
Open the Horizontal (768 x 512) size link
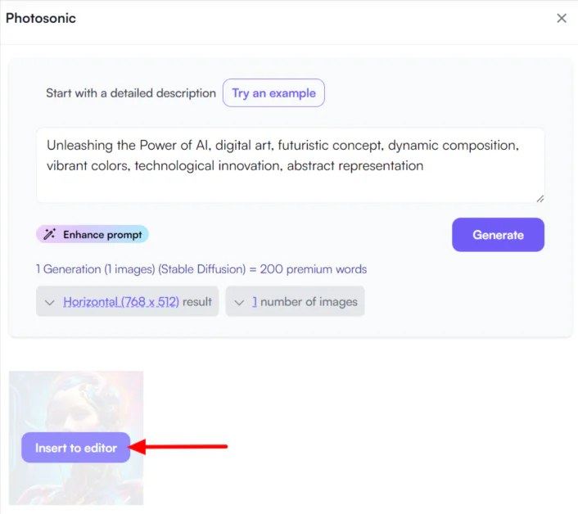121,302
